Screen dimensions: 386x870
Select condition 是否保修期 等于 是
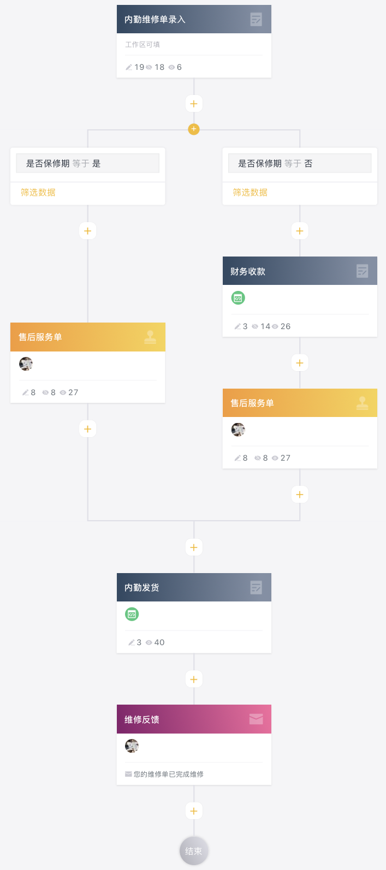87,163
